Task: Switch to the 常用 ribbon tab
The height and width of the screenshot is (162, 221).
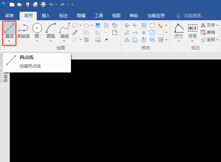Action: (x=28, y=16)
